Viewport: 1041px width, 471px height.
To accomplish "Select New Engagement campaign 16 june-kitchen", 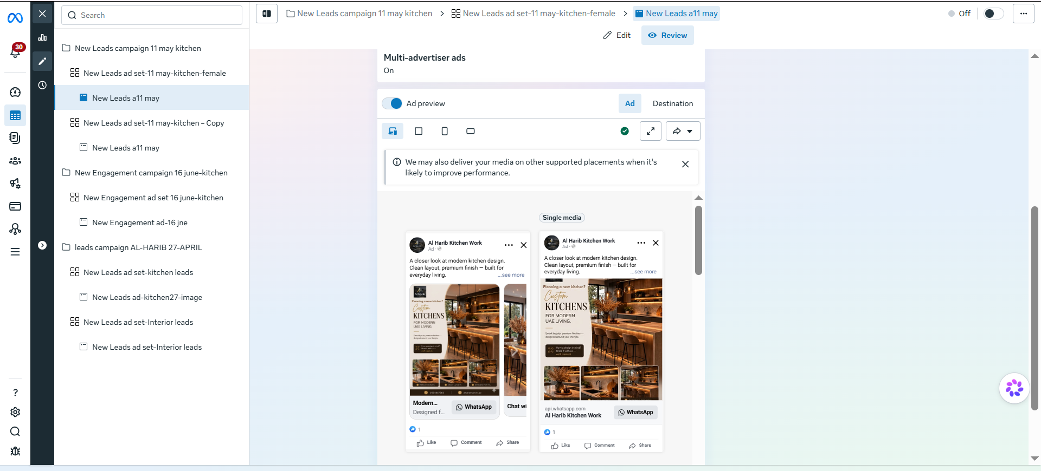I will tap(152, 173).
